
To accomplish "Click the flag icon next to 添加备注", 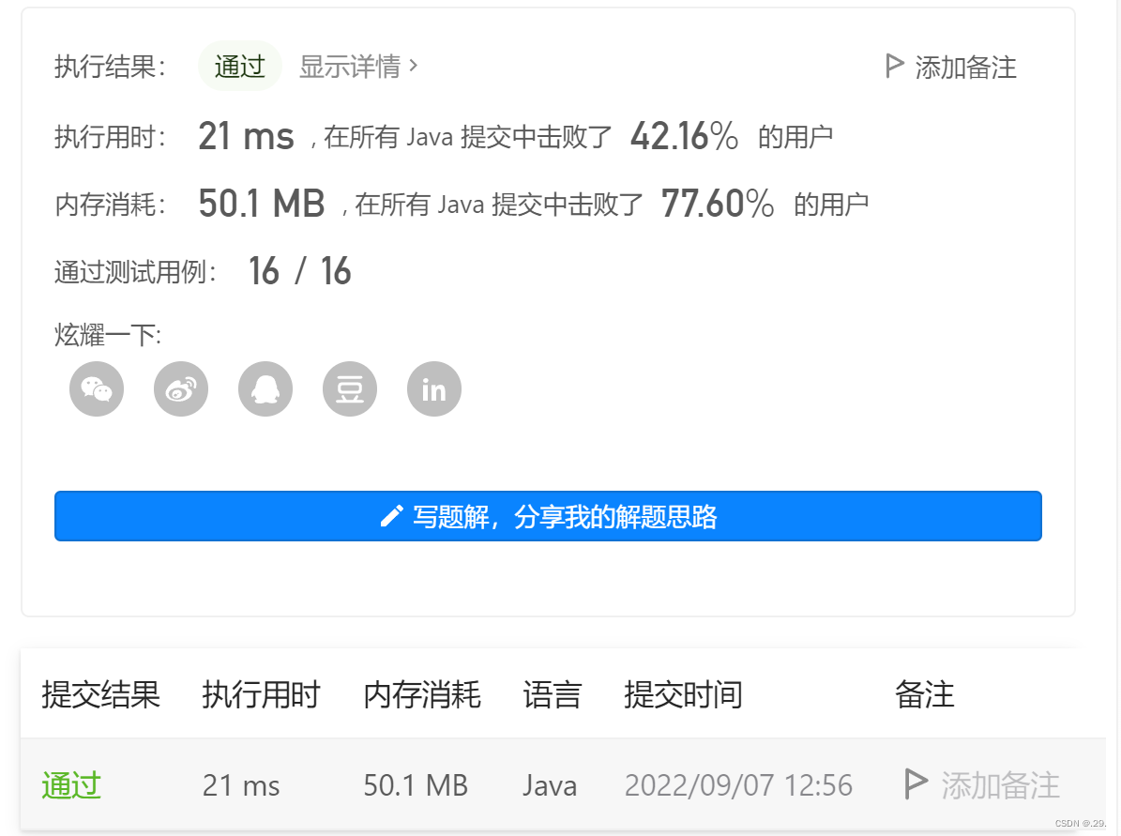I will point(891,67).
